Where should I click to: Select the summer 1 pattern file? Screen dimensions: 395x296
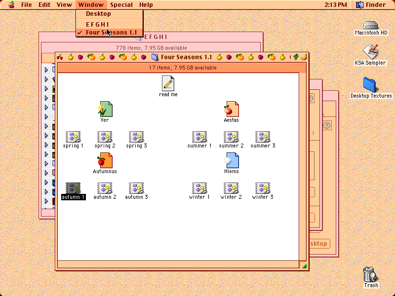click(x=199, y=137)
